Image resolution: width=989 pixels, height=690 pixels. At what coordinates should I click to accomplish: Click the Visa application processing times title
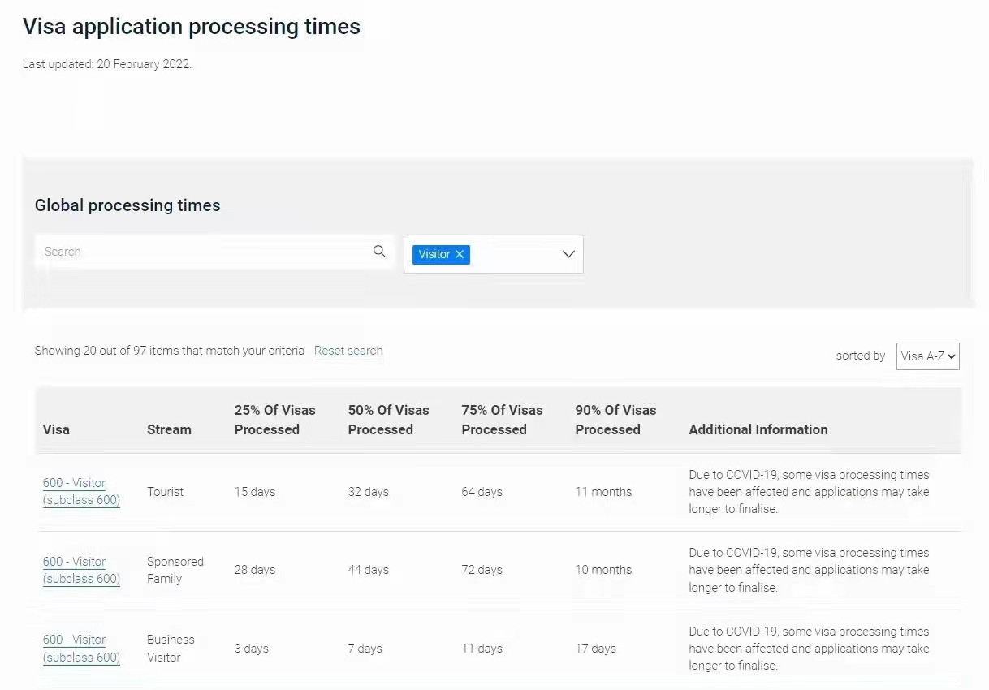tap(192, 27)
